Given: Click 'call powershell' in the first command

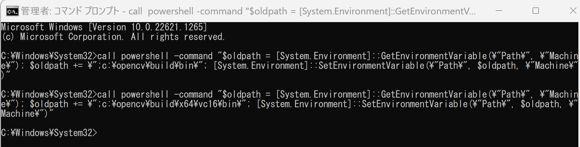Looking at the screenshot, I should pos(133,56).
